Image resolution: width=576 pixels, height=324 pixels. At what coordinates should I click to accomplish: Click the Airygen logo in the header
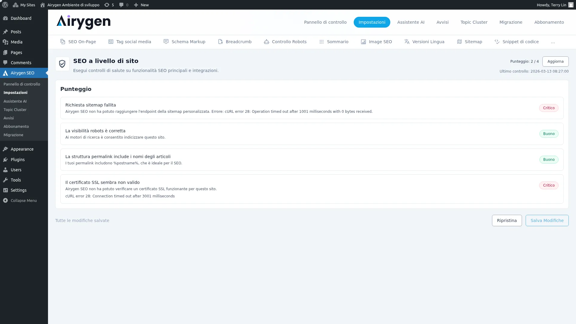(x=83, y=22)
